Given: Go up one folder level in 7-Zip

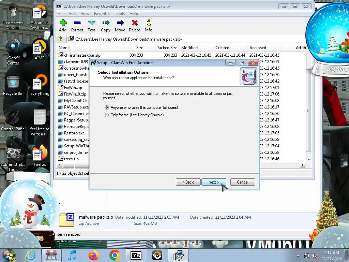Looking at the screenshot, I should (x=60, y=39).
